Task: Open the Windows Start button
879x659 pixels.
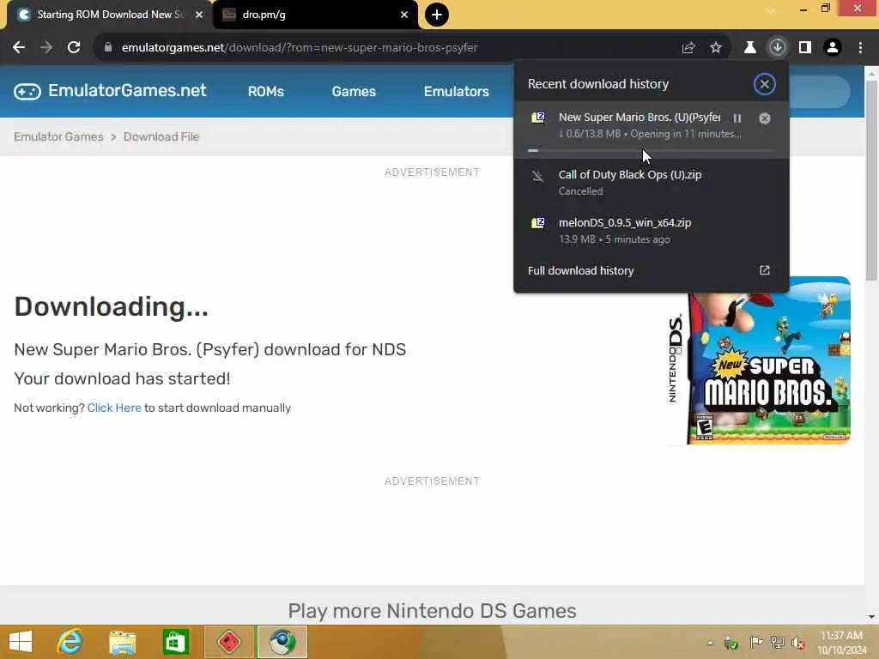Action: (x=21, y=642)
